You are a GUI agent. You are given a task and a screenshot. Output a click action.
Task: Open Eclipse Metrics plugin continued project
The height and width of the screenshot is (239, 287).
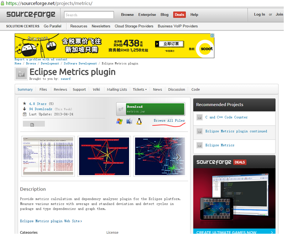coord(236,131)
